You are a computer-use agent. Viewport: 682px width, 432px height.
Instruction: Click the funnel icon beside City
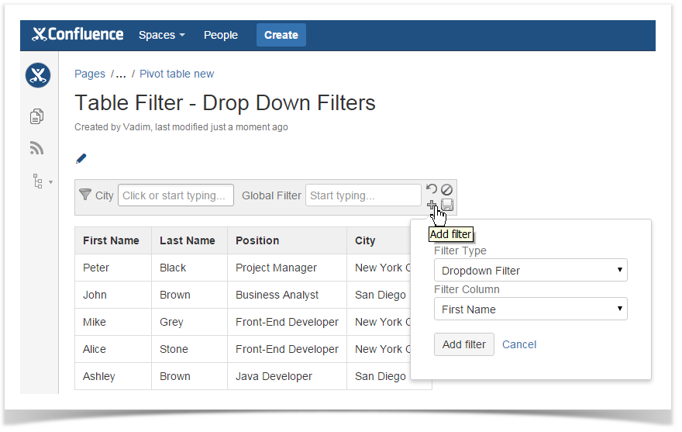coord(85,195)
